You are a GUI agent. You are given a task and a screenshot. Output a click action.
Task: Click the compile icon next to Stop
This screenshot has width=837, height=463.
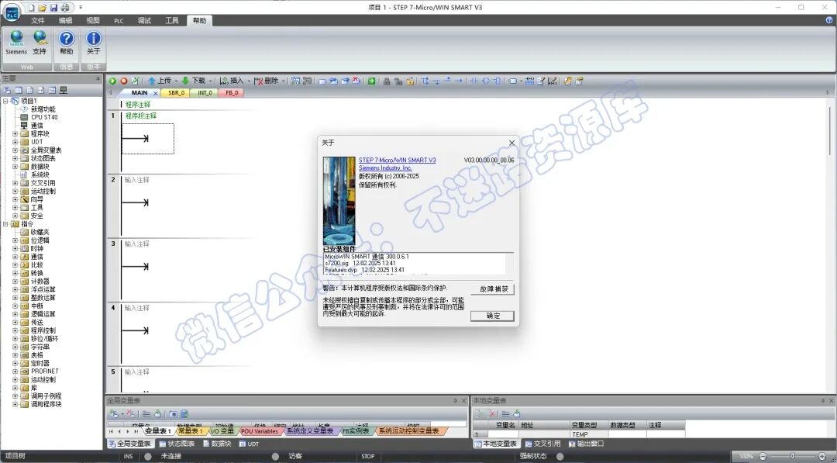[x=135, y=81]
